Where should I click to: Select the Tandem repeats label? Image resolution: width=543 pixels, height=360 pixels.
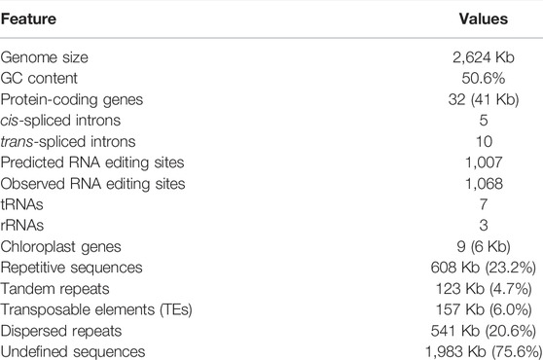[x=55, y=289]
